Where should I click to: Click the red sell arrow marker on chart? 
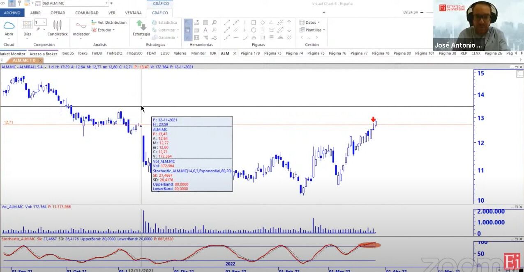tap(373, 119)
